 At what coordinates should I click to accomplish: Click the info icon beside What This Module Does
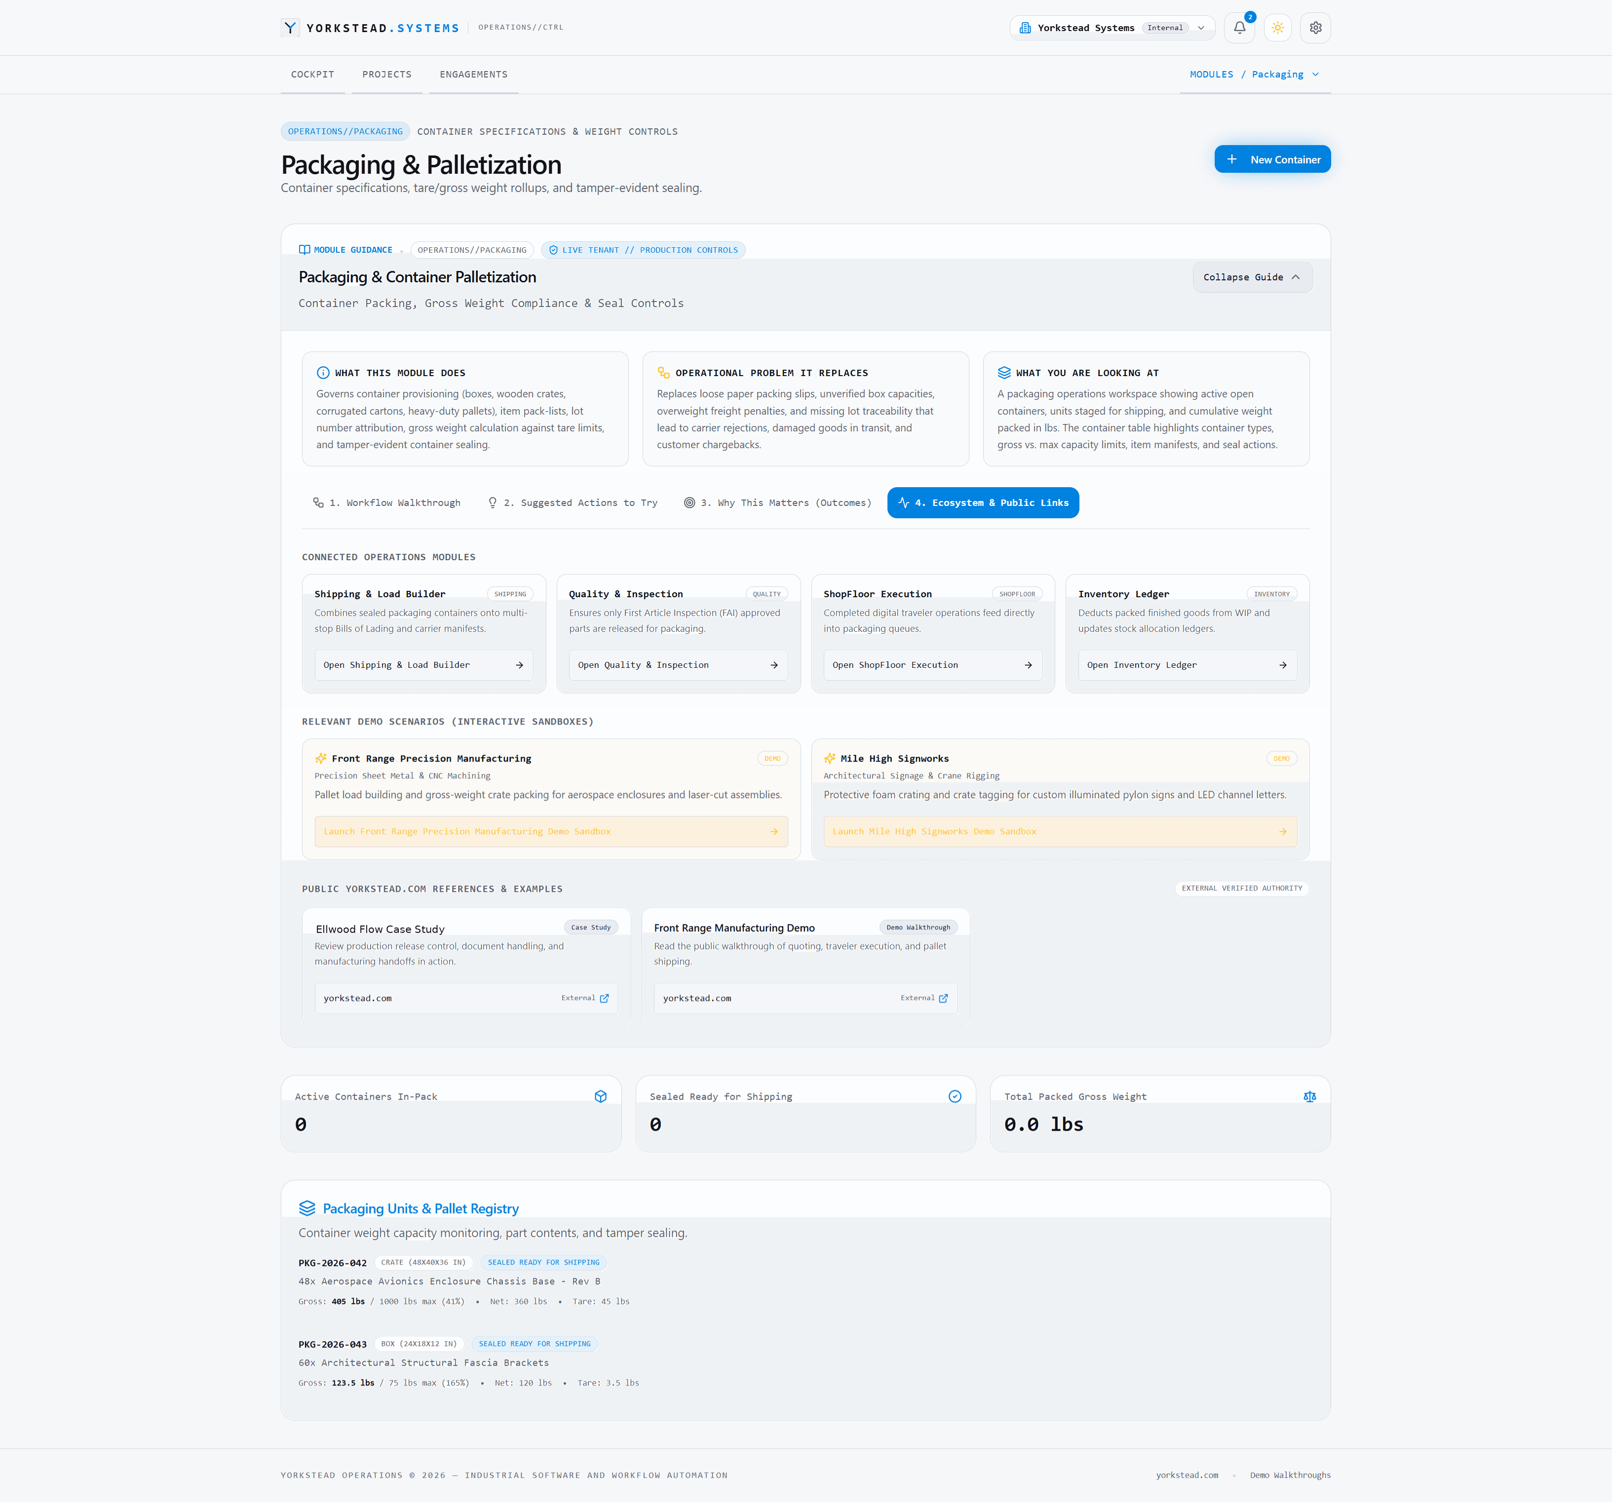pyautogui.click(x=323, y=373)
